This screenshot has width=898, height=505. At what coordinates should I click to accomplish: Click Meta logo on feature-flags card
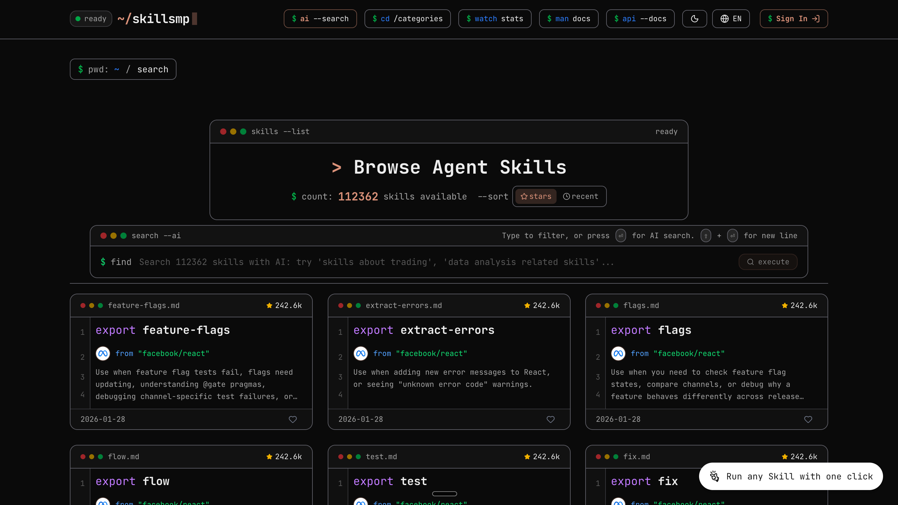tap(103, 353)
